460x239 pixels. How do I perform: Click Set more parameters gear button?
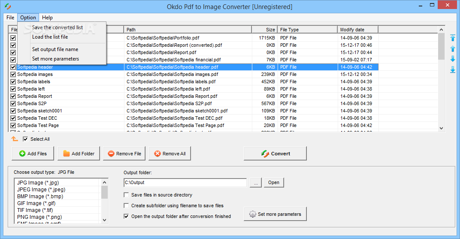275,214
